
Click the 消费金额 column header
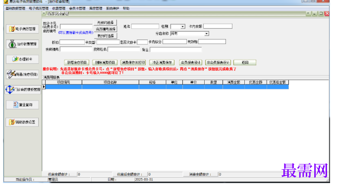click(233, 83)
